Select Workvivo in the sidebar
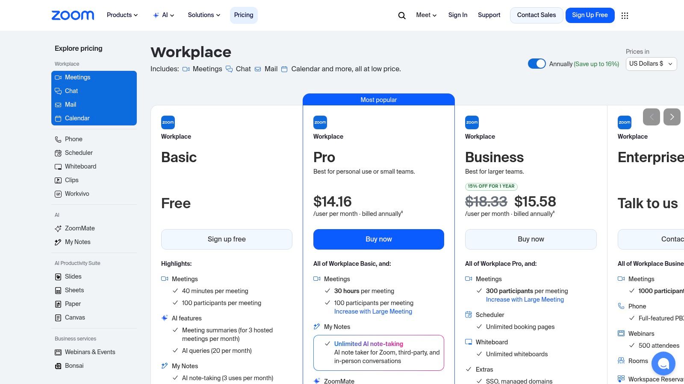 (x=77, y=194)
